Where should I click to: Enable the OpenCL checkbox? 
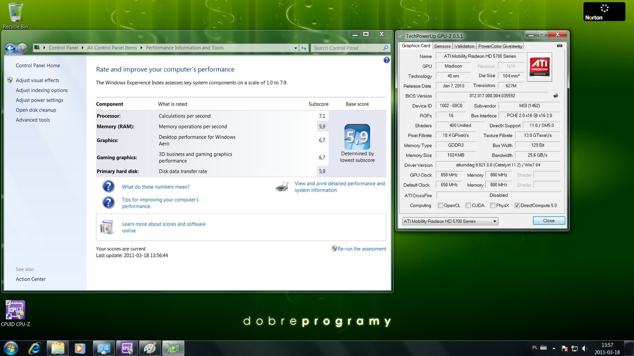tap(440, 205)
